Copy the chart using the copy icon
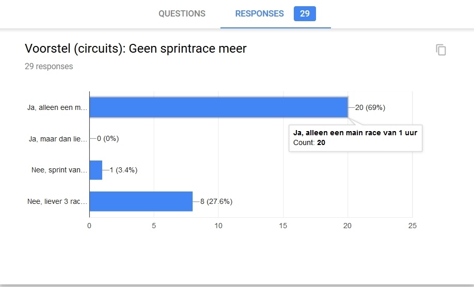 tap(440, 50)
